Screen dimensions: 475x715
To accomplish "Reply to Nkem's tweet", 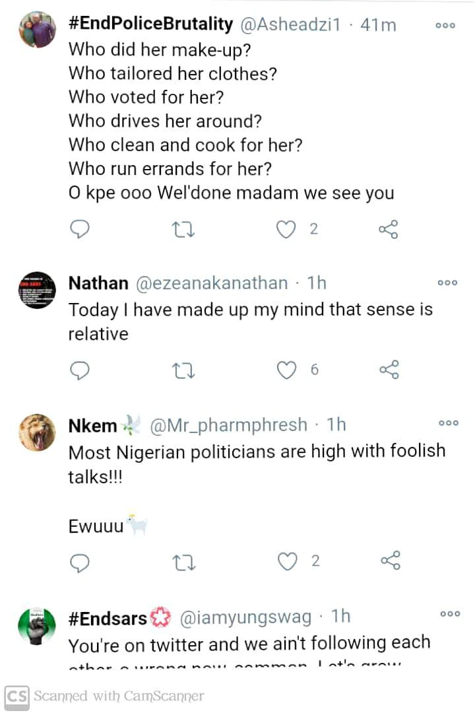I will (x=80, y=562).
